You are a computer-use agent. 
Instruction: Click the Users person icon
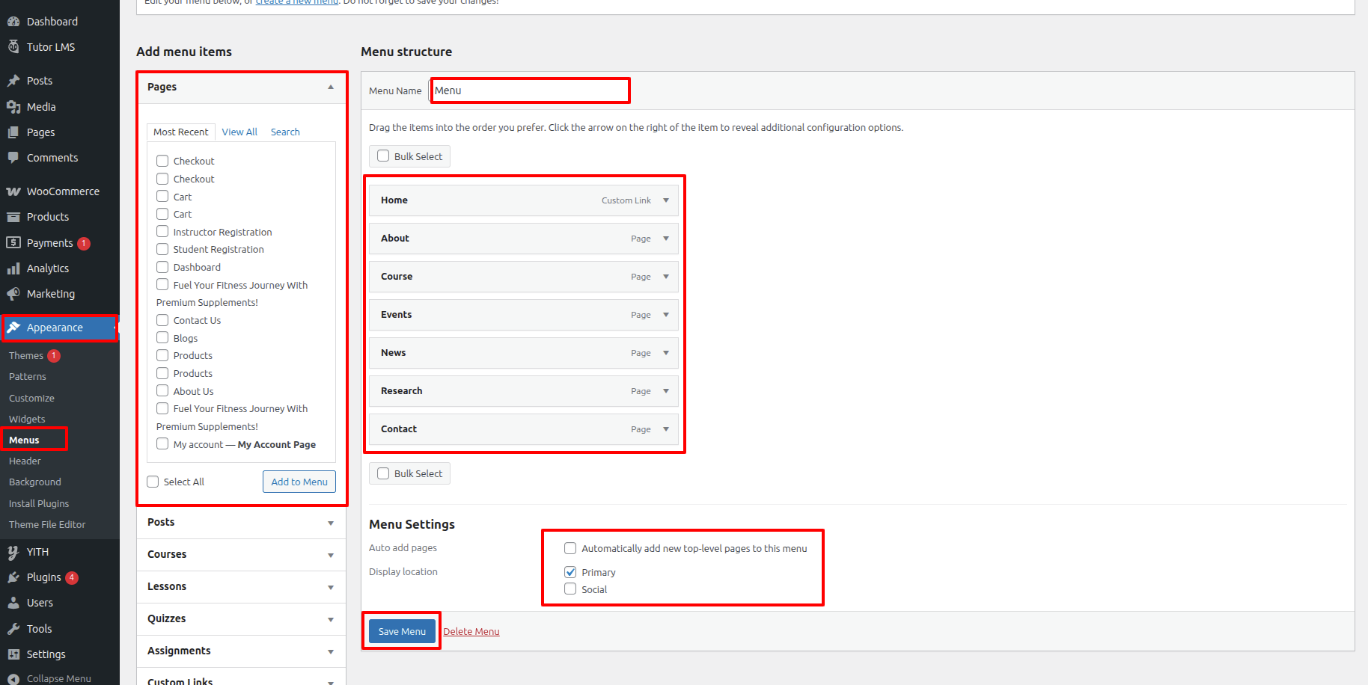pos(13,603)
